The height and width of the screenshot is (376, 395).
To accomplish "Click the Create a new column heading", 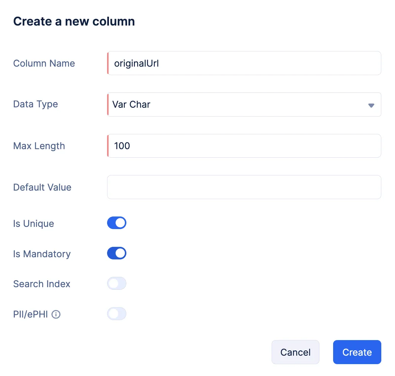I will (x=74, y=21).
